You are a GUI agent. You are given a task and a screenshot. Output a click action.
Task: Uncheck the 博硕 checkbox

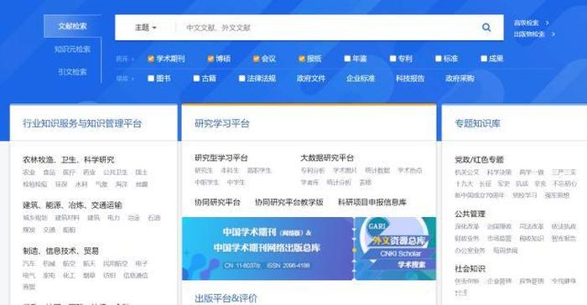point(210,59)
